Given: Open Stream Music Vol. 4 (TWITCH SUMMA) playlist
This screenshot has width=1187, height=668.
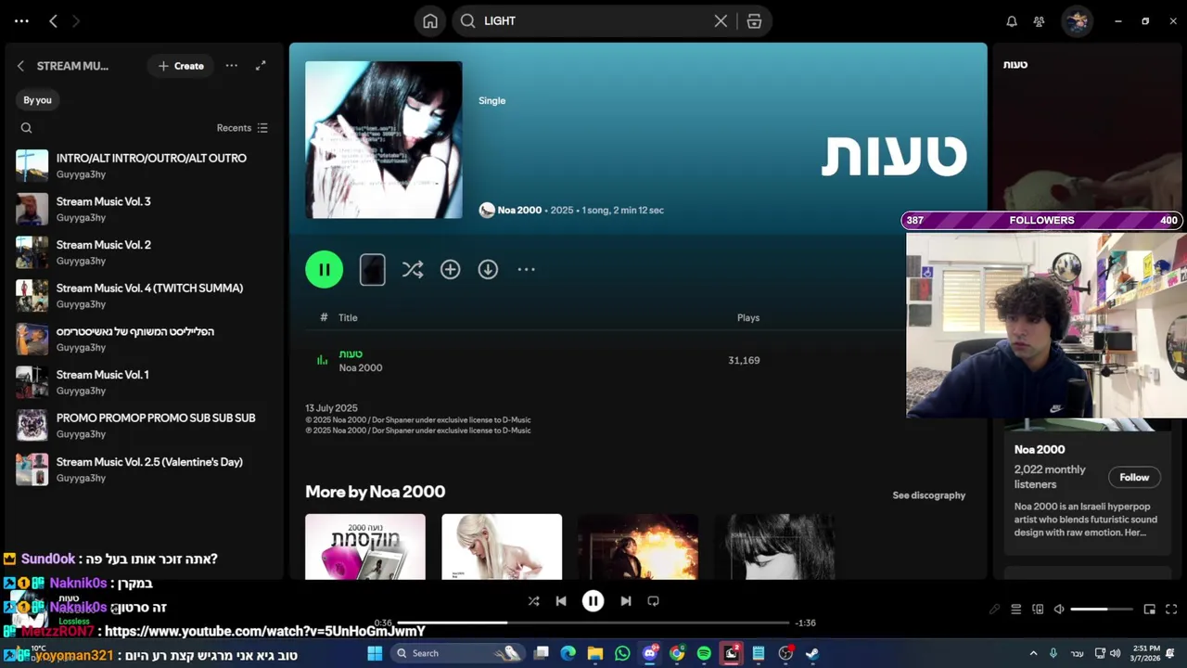Looking at the screenshot, I should (x=144, y=295).
